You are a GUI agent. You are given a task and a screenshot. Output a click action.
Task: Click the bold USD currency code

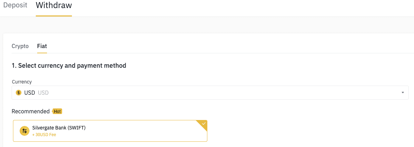point(30,93)
